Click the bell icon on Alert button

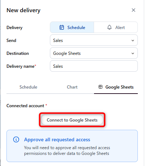[x=109, y=27]
